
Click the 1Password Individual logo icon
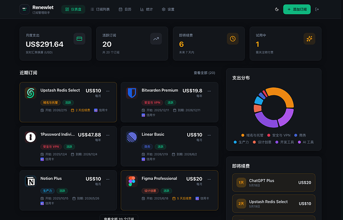31,137
